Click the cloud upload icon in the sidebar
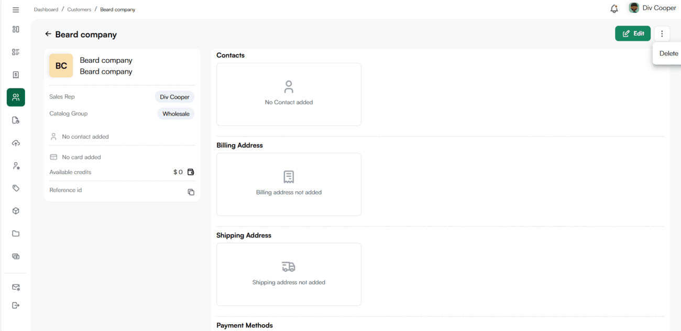 pyautogui.click(x=16, y=143)
